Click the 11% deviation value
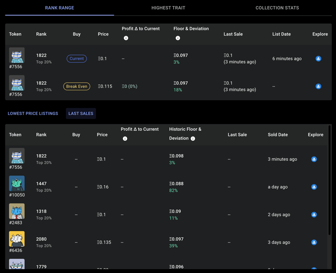This screenshot has height=273, width=336. click(x=173, y=218)
